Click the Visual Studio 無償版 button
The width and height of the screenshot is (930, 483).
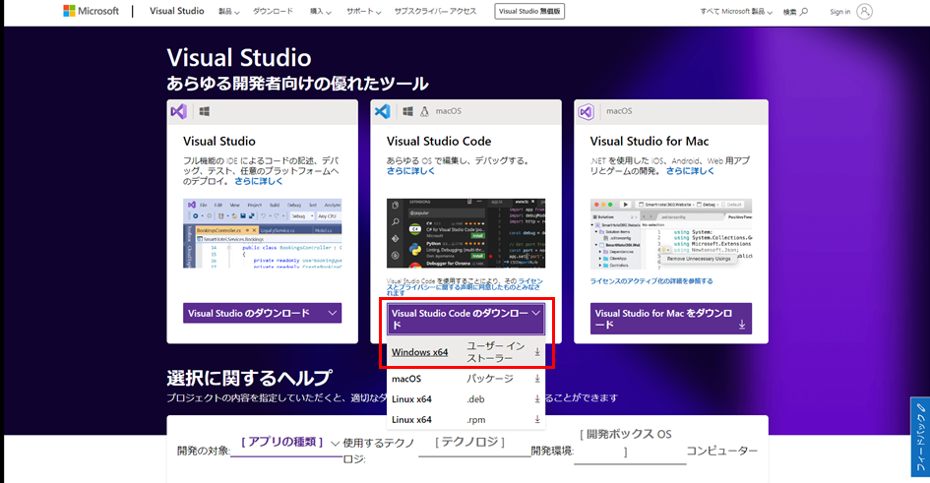pos(529,11)
